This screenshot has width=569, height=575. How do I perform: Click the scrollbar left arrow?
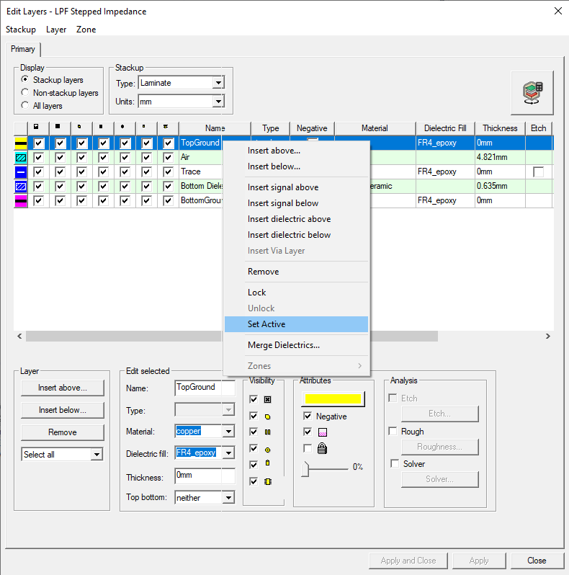pyautogui.click(x=19, y=336)
